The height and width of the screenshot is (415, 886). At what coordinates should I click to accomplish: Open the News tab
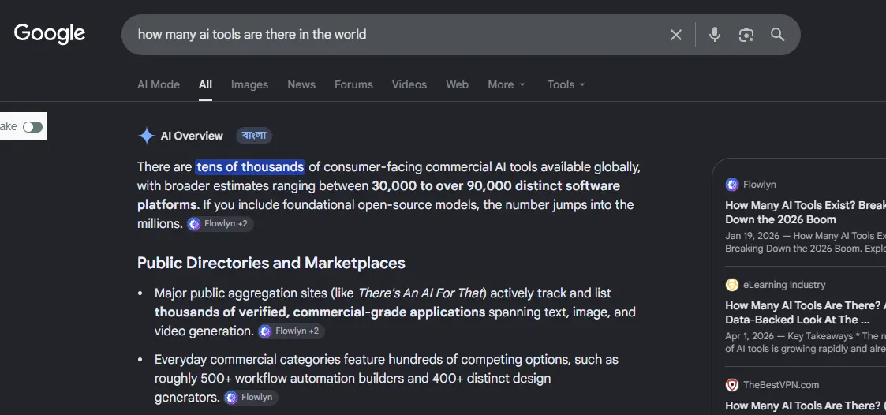pos(301,84)
